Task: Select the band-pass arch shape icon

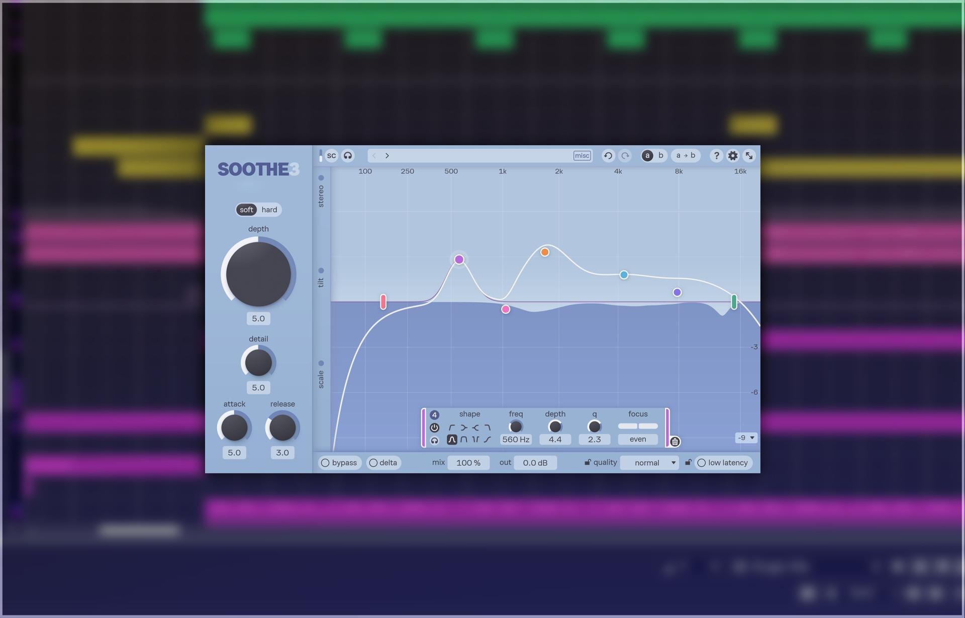Action: [x=463, y=440]
